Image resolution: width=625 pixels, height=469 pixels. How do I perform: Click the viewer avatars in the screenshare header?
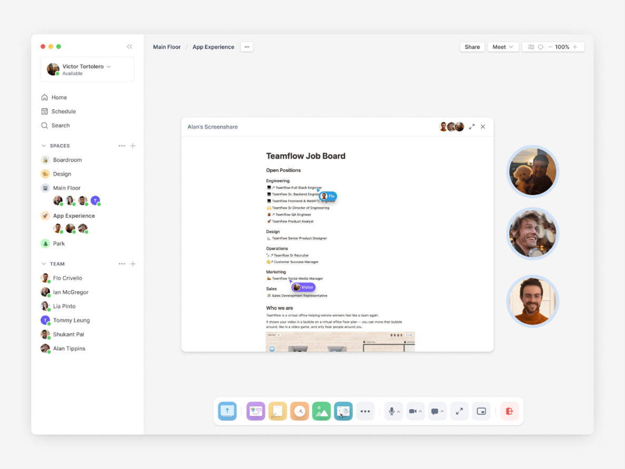click(452, 127)
